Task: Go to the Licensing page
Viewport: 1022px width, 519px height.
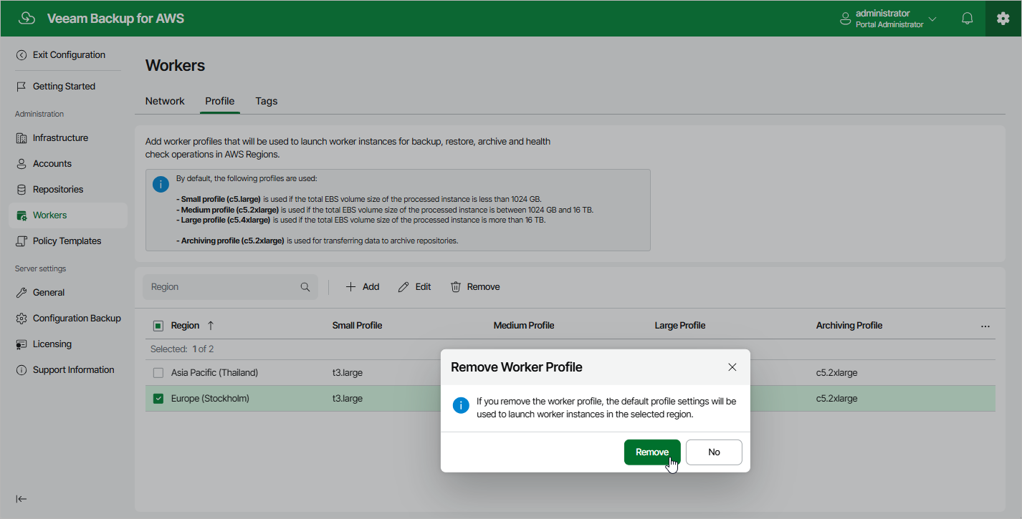Action: [x=52, y=344]
